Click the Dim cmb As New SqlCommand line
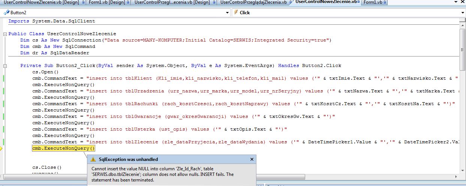 [x=58, y=46]
